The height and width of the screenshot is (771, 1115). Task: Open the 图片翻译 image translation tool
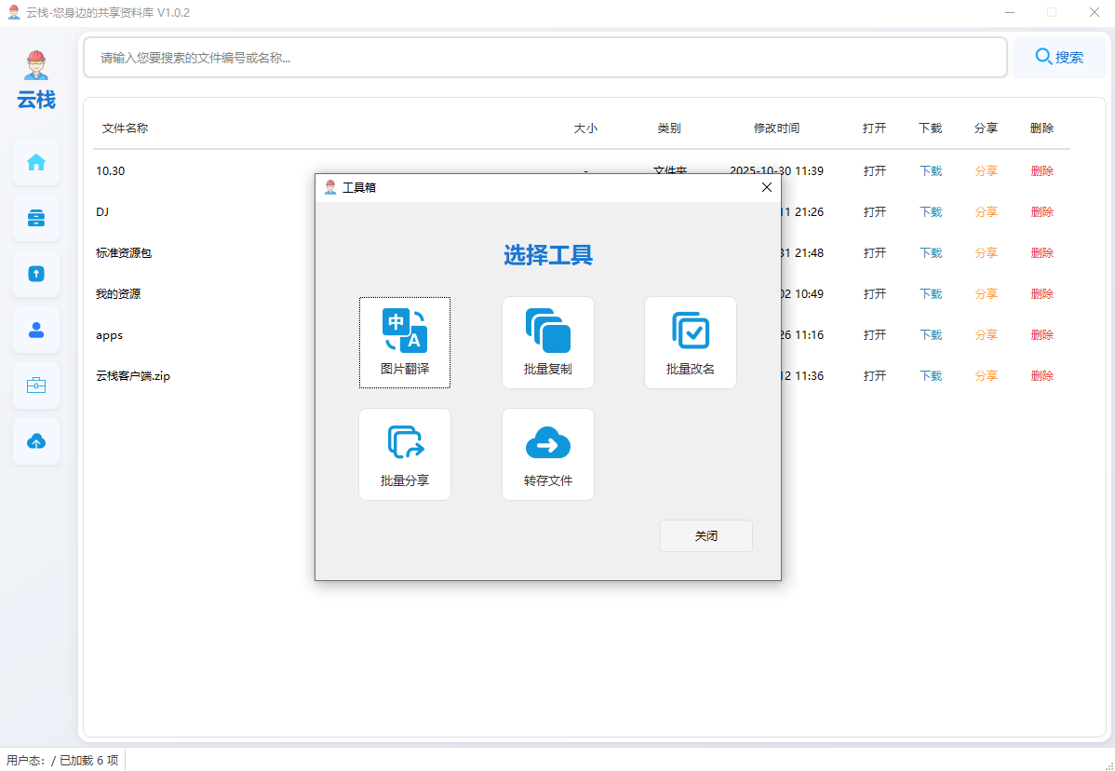(405, 342)
